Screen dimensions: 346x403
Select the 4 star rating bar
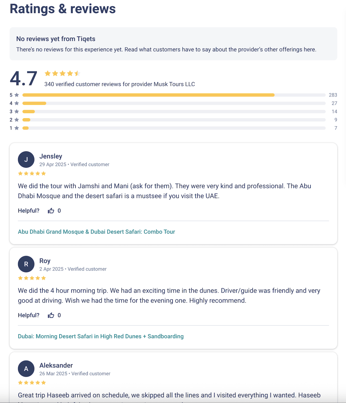(x=174, y=103)
